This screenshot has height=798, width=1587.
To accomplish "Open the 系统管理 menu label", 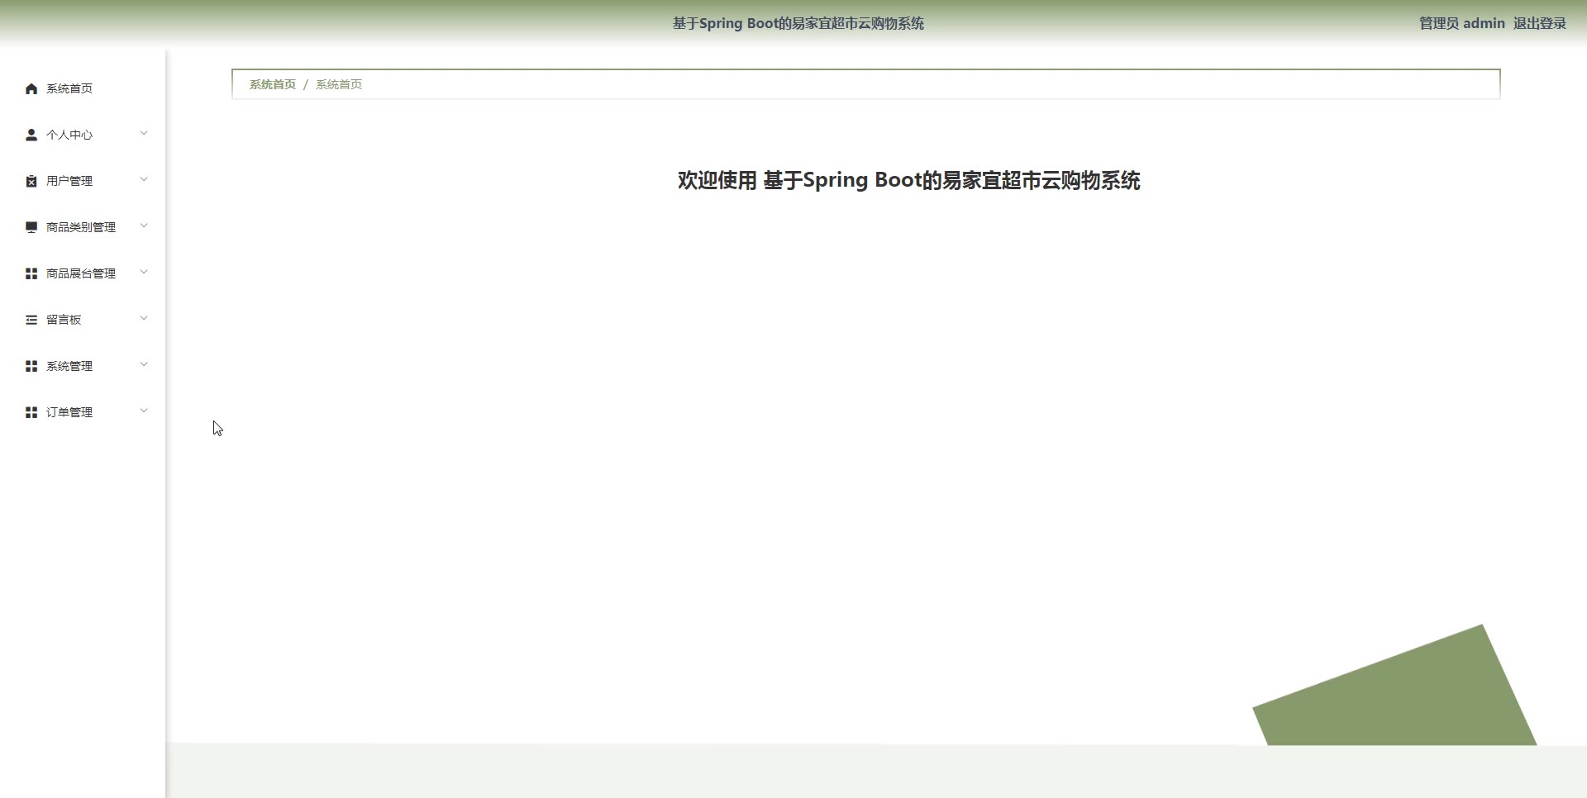I will point(69,366).
